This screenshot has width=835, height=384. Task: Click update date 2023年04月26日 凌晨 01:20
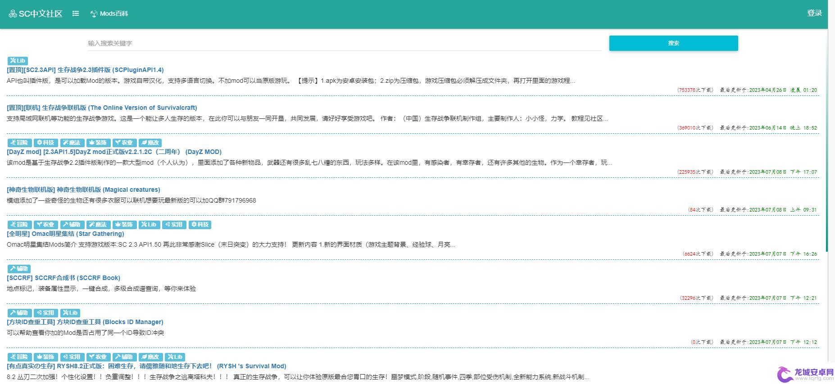coord(783,90)
